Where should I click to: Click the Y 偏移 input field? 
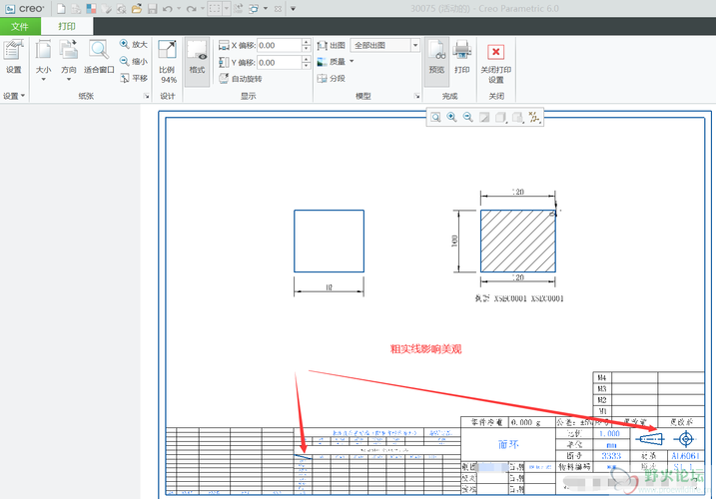click(x=279, y=62)
